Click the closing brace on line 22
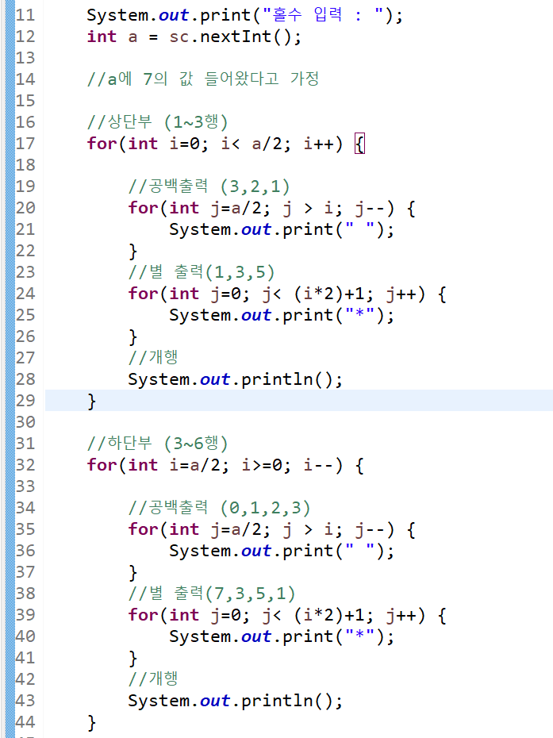 [133, 251]
